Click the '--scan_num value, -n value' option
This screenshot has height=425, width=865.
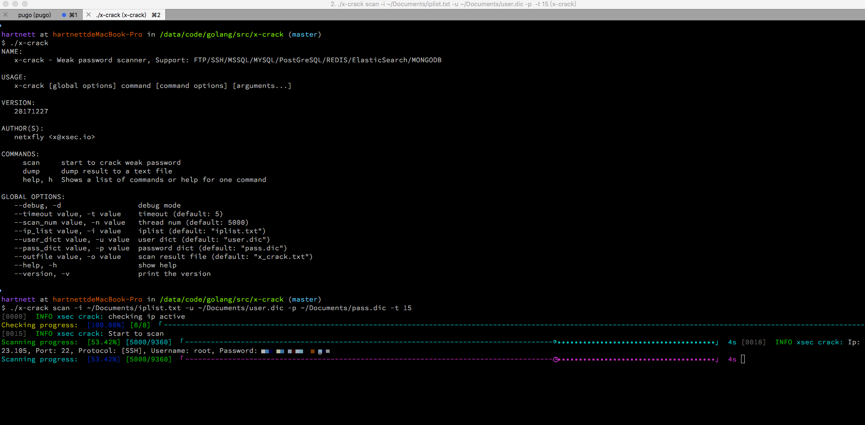(x=70, y=222)
